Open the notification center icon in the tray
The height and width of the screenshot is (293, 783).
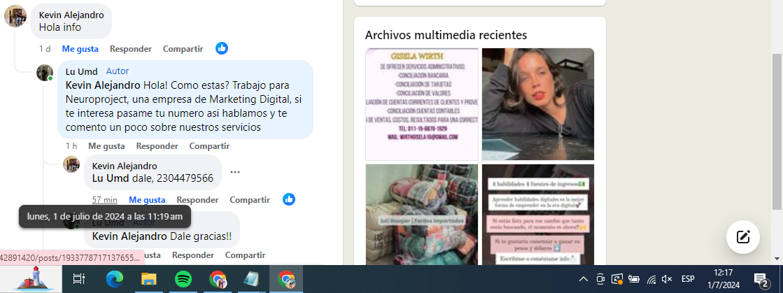point(761,279)
